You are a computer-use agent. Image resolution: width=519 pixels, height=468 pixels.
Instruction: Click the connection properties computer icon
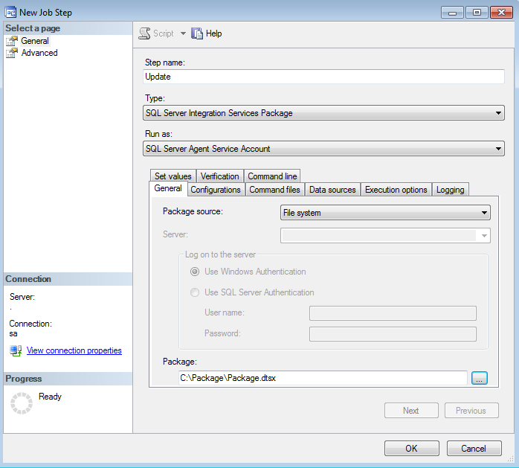click(x=16, y=350)
